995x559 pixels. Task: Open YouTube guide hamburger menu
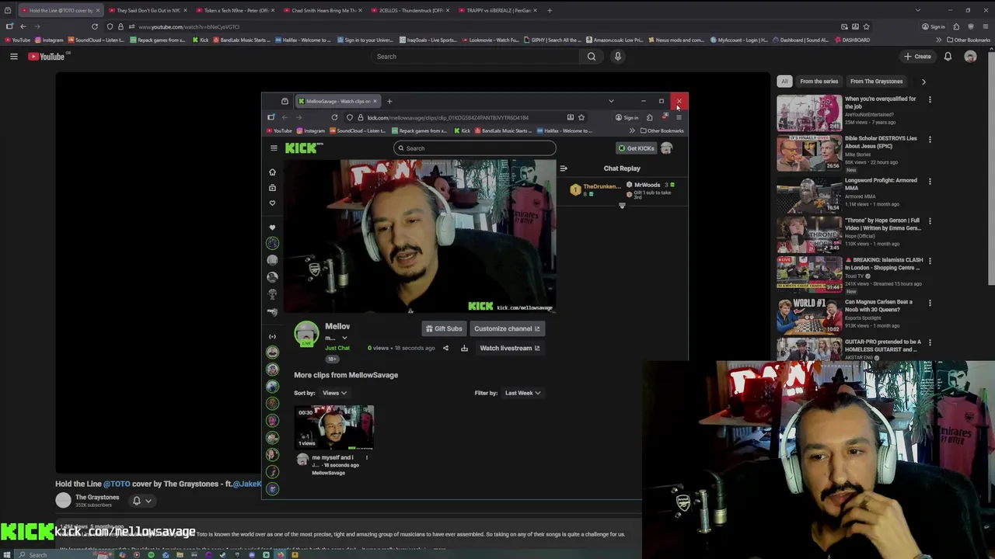tap(13, 57)
